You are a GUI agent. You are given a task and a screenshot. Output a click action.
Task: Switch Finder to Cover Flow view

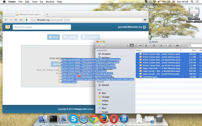140,46
